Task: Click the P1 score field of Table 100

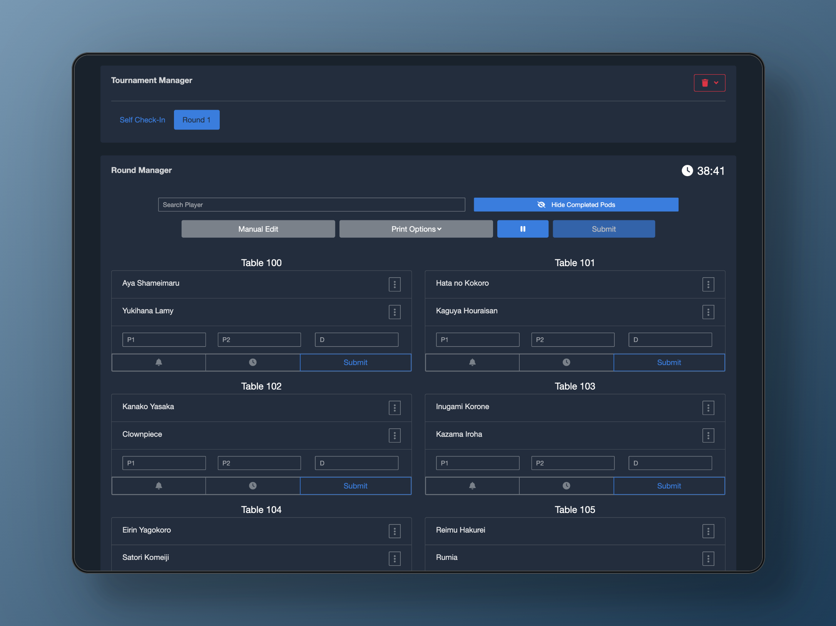Action: pos(164,340)
